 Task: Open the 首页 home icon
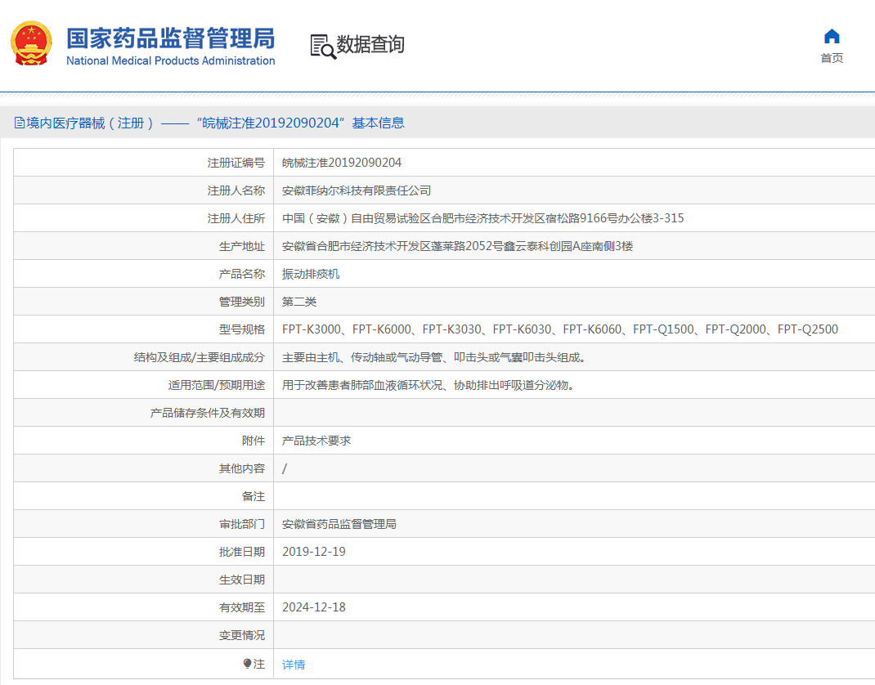[832, 37]
